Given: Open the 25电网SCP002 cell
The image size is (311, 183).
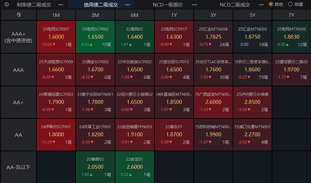Looking at the screenshot, I should (95, 37).
